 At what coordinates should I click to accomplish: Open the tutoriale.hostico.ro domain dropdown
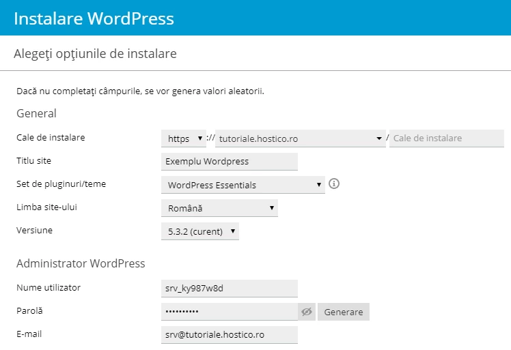point(301,138)
